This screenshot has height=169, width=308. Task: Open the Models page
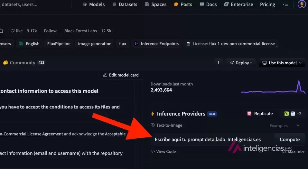94,4
